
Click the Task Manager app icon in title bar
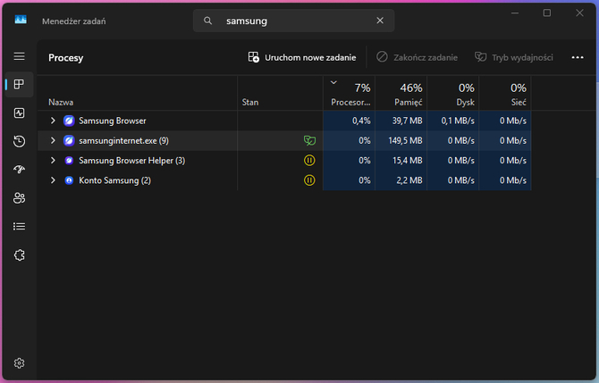click(21, 20)
